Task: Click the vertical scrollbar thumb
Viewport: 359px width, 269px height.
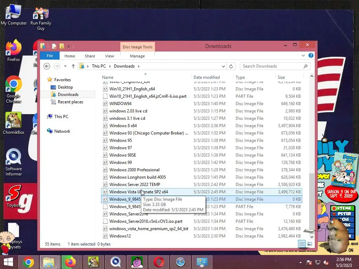Action: pos(312,201)
